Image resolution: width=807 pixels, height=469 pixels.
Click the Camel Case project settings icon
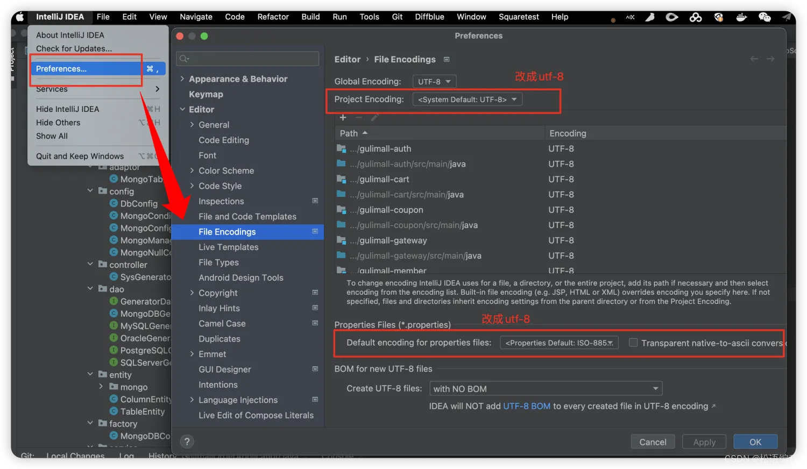pyautogui.click(x=315, y=323)
